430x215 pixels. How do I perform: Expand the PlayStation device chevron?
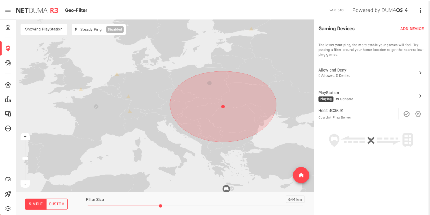point(420,96)
